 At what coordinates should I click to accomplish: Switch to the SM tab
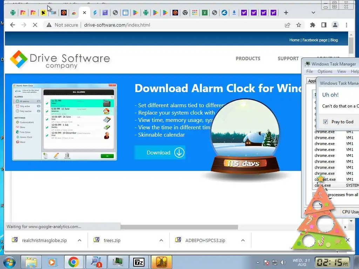pos(53,13)
